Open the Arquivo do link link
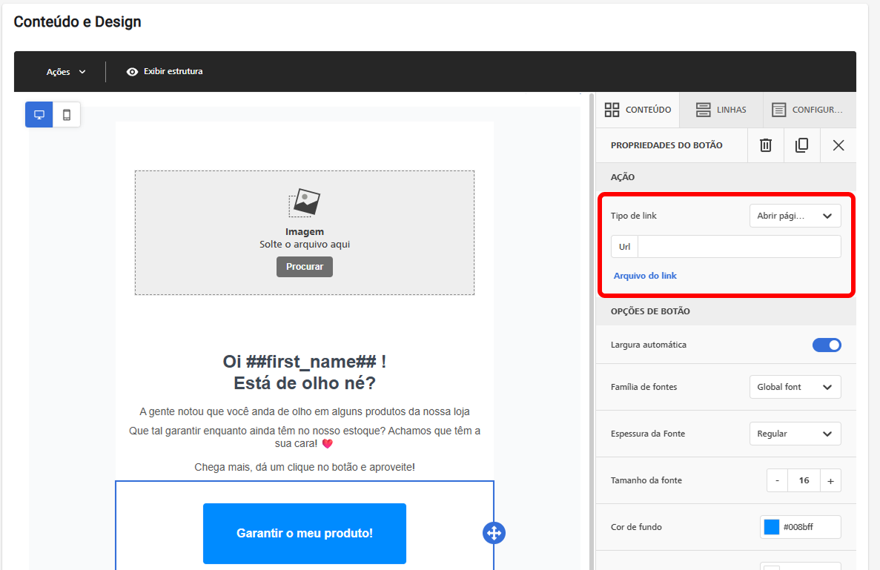This screenshot has width=880, height=570. [x=645, y=276]
